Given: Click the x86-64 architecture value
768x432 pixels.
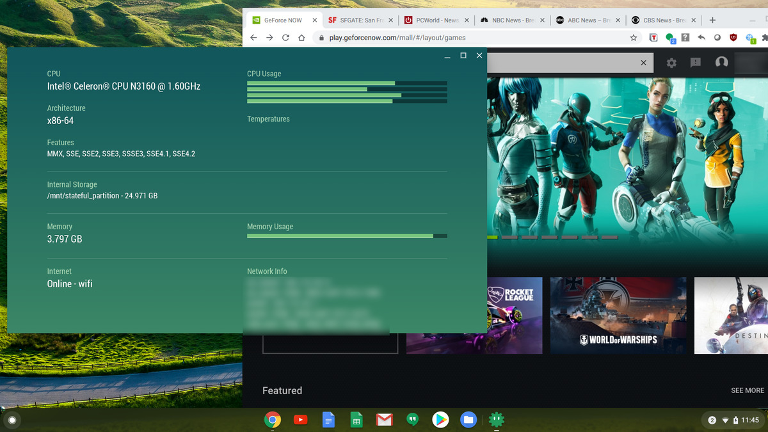Looking at the screenshot, I should coord(60,120).
